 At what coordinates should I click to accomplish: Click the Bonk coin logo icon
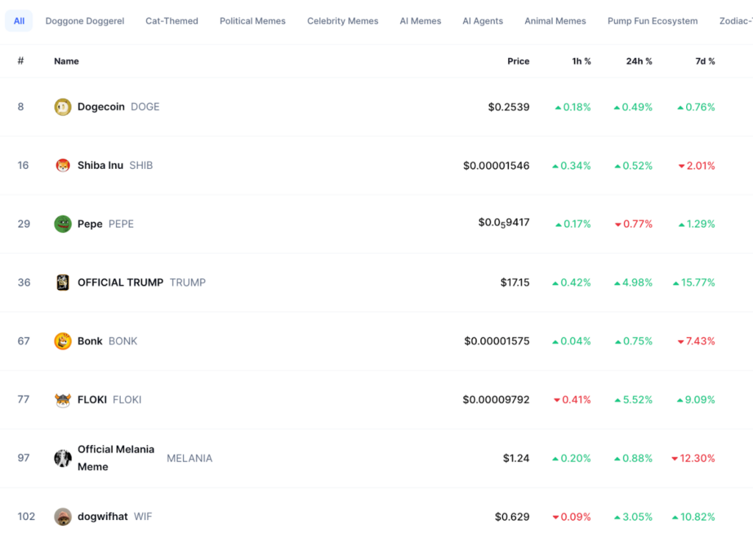[x=63, y=341]
